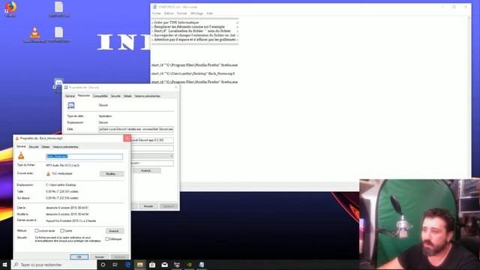Click the Discord icon in properties dialog

click(71, 106)
